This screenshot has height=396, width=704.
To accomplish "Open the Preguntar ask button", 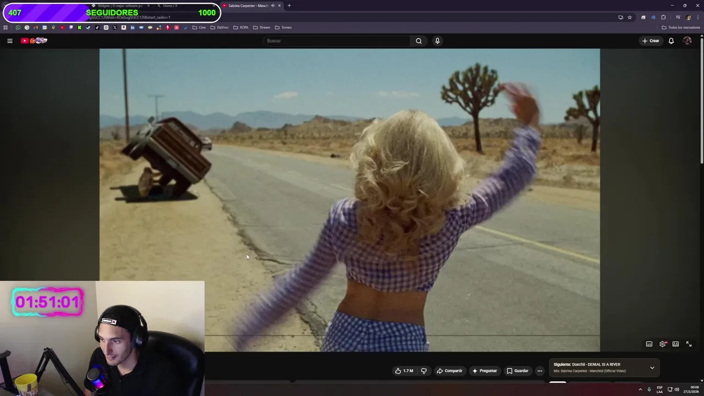I will 484,371.
